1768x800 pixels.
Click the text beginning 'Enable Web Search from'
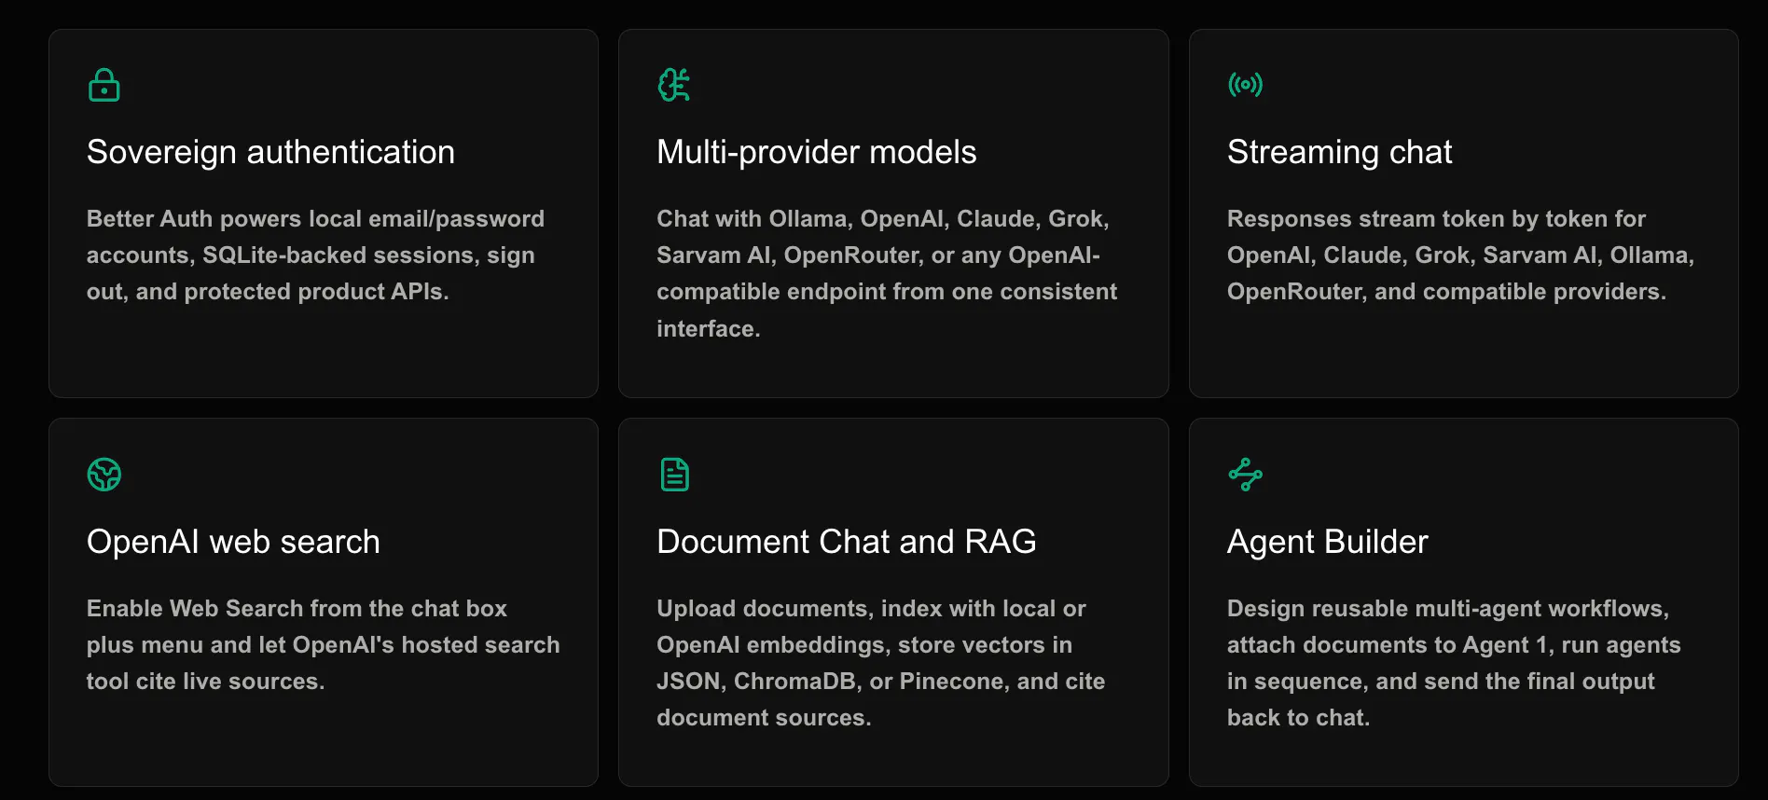[323, 645]
